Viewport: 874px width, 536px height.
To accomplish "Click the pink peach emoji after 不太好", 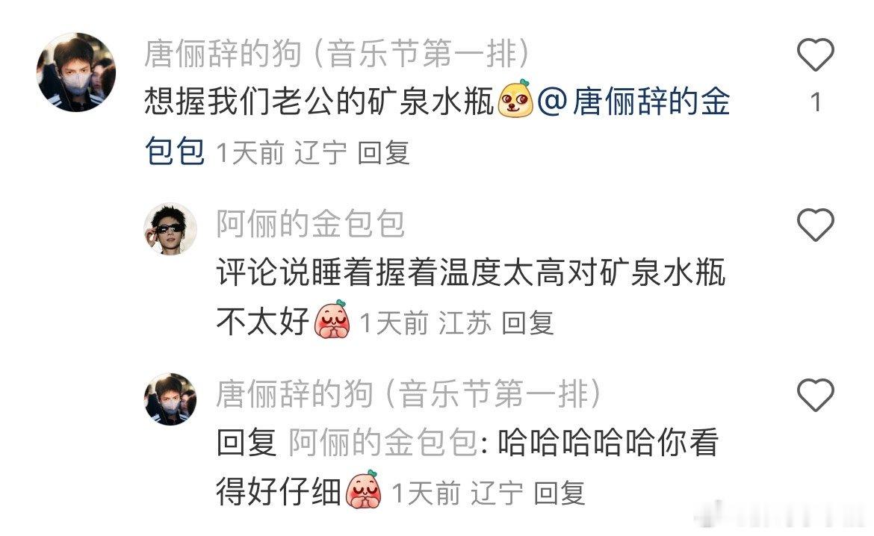I will pos(332,320).
